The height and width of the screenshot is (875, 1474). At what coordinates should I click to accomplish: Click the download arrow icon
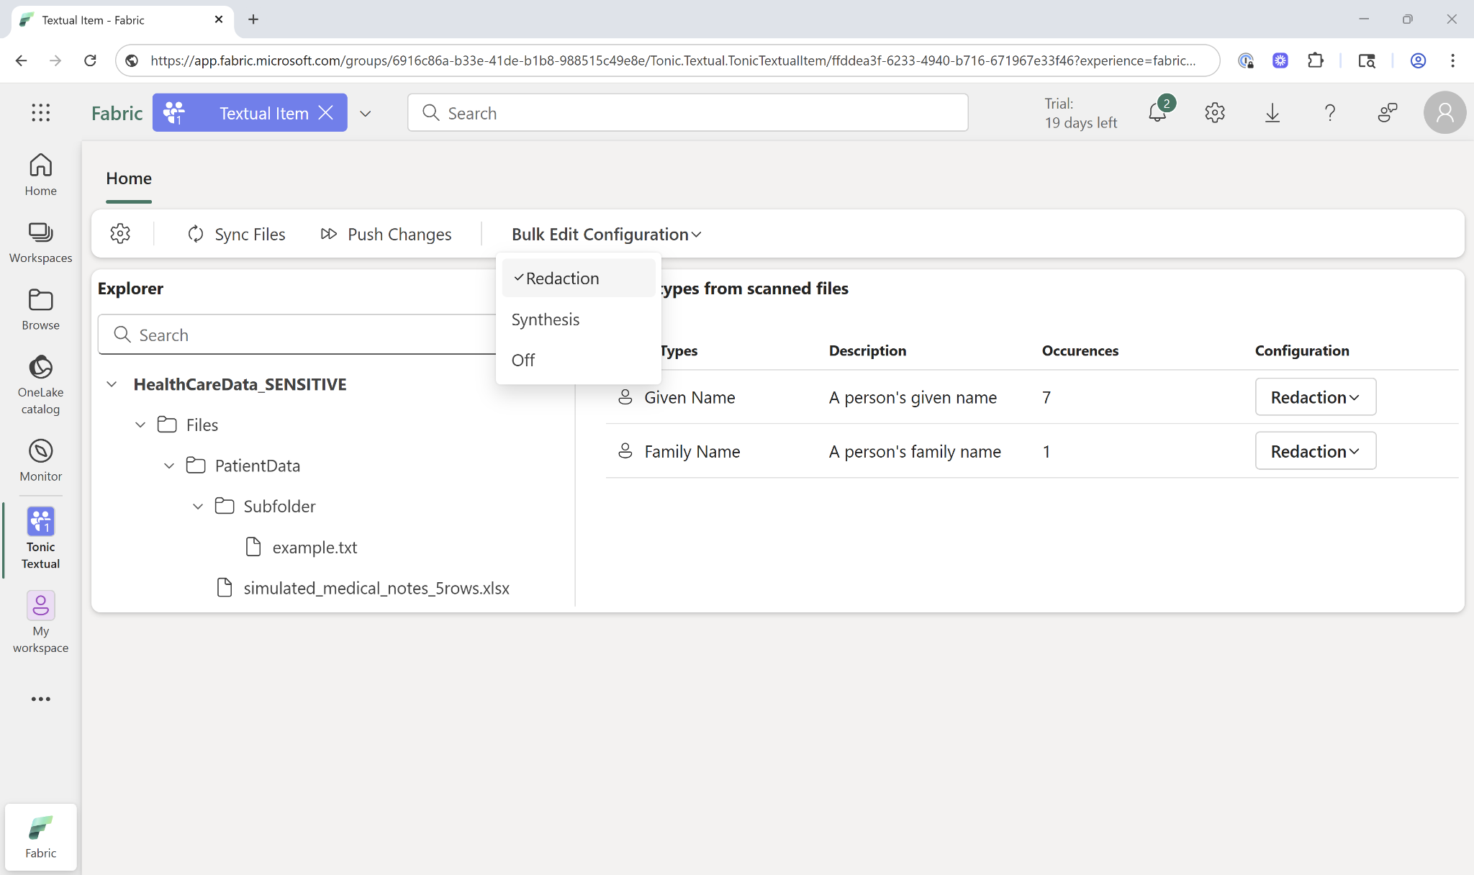[1272, 113]
